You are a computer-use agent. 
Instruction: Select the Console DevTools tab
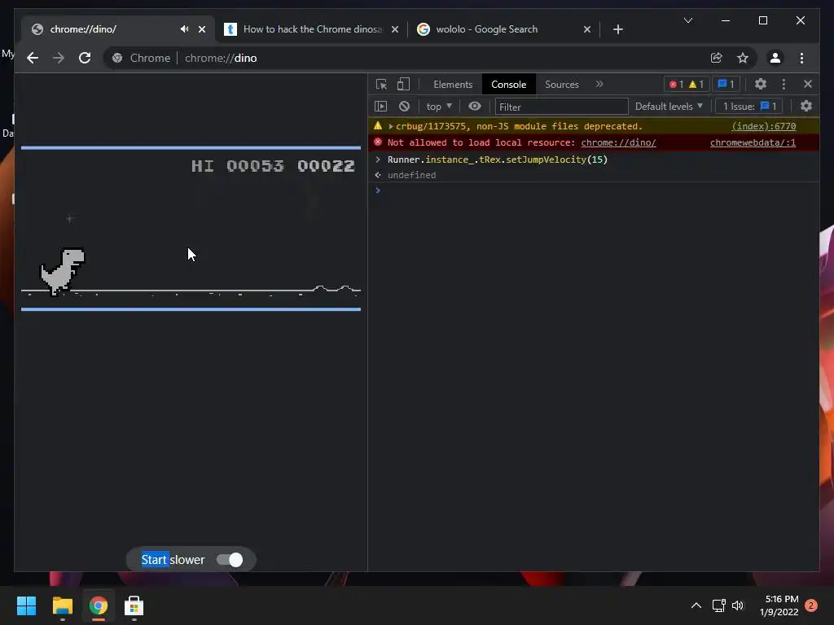pyautogui.click(x=508, y=84)
